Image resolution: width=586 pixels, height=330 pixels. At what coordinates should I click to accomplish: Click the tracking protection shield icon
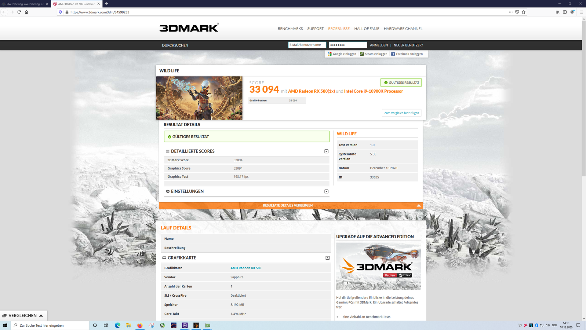click(60, 12)
